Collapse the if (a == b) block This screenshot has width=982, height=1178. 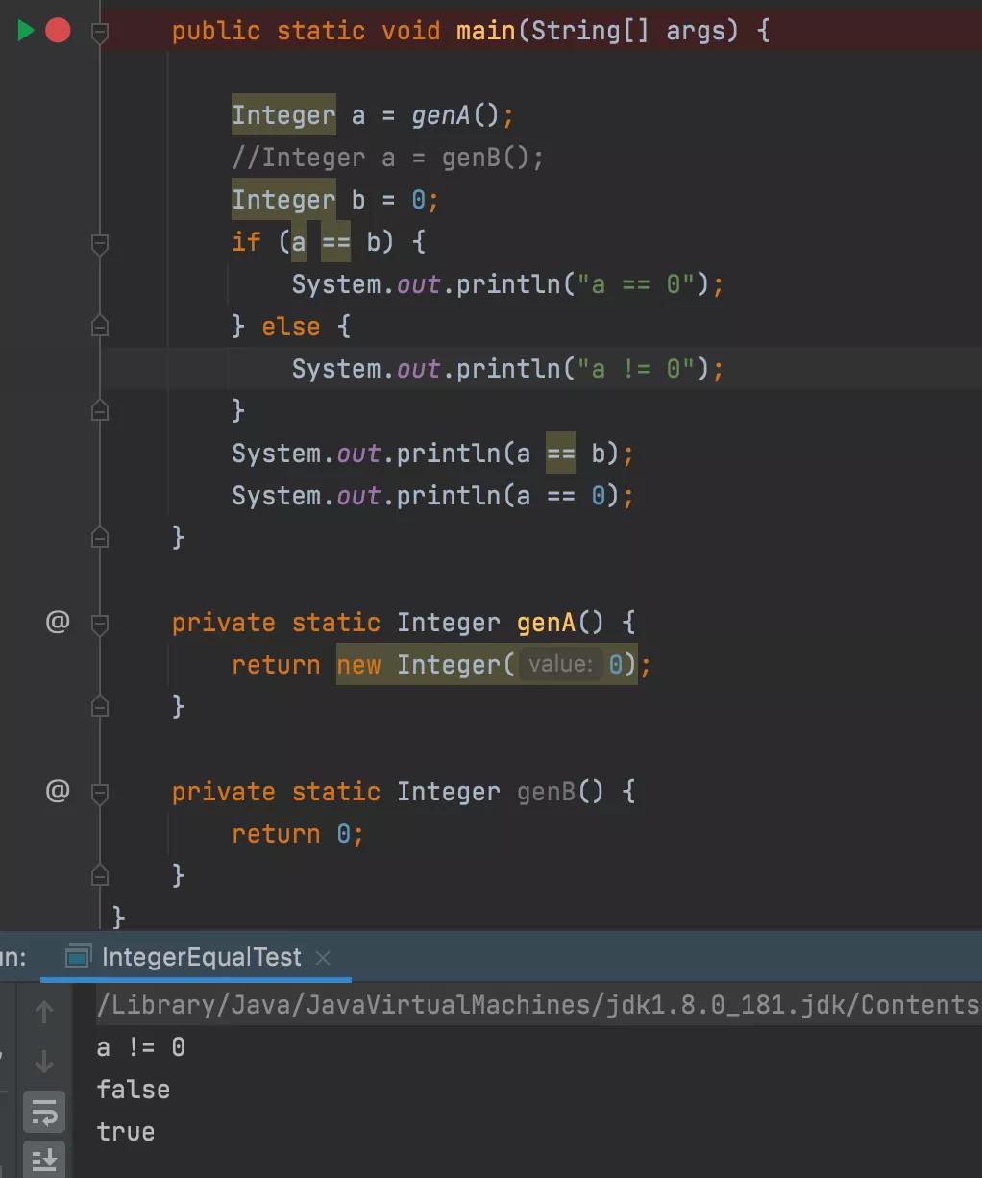click(x=100, y=244)
